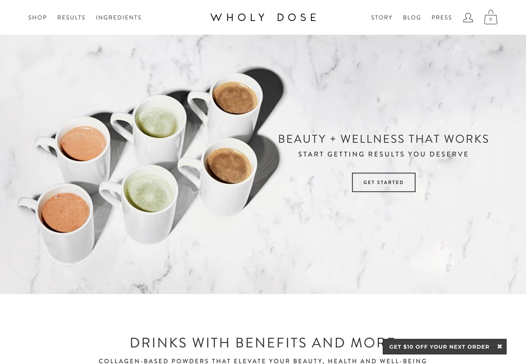526x364 pixels.
Task: Open the shopping bag cart icon
Action: coord(491,17)
